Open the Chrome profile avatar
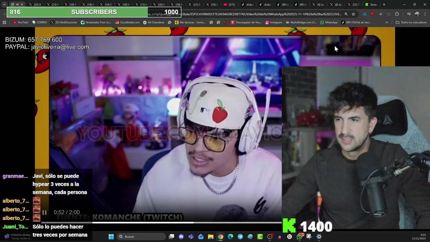This screenshot has width=430, height=242. 417,14
